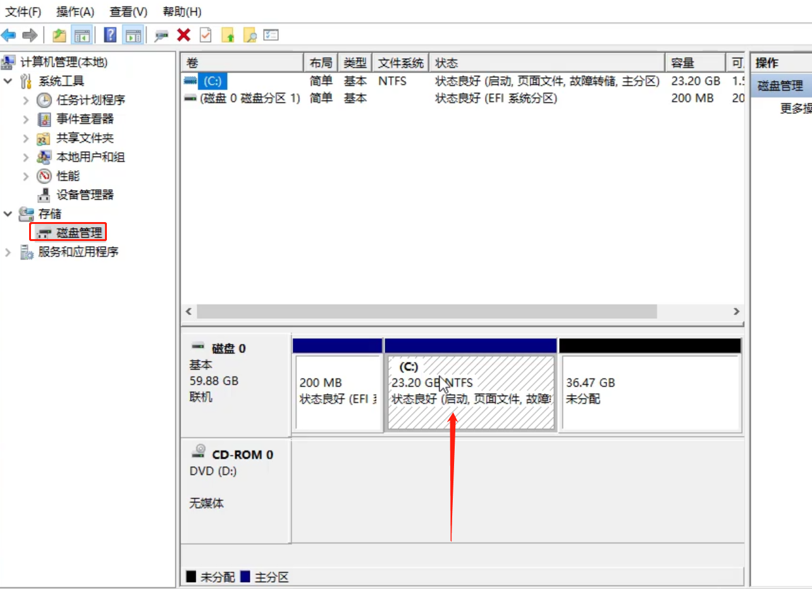Screen dimensions: 812x589
Task: Sort by the 文件系统 column header
Action: [401, 63]
